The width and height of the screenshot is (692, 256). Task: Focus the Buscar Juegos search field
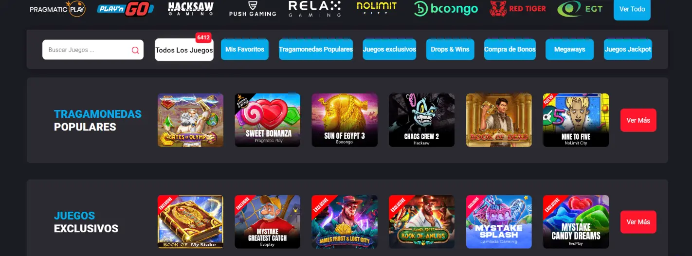tap(93, 50)
